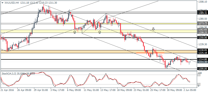This screenshot has width=208, height=93.
Task: Click the 2 Jun 05:00 time label
Action: point(190,90)
